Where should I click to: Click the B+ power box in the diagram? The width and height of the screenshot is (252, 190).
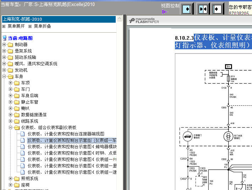228,66
